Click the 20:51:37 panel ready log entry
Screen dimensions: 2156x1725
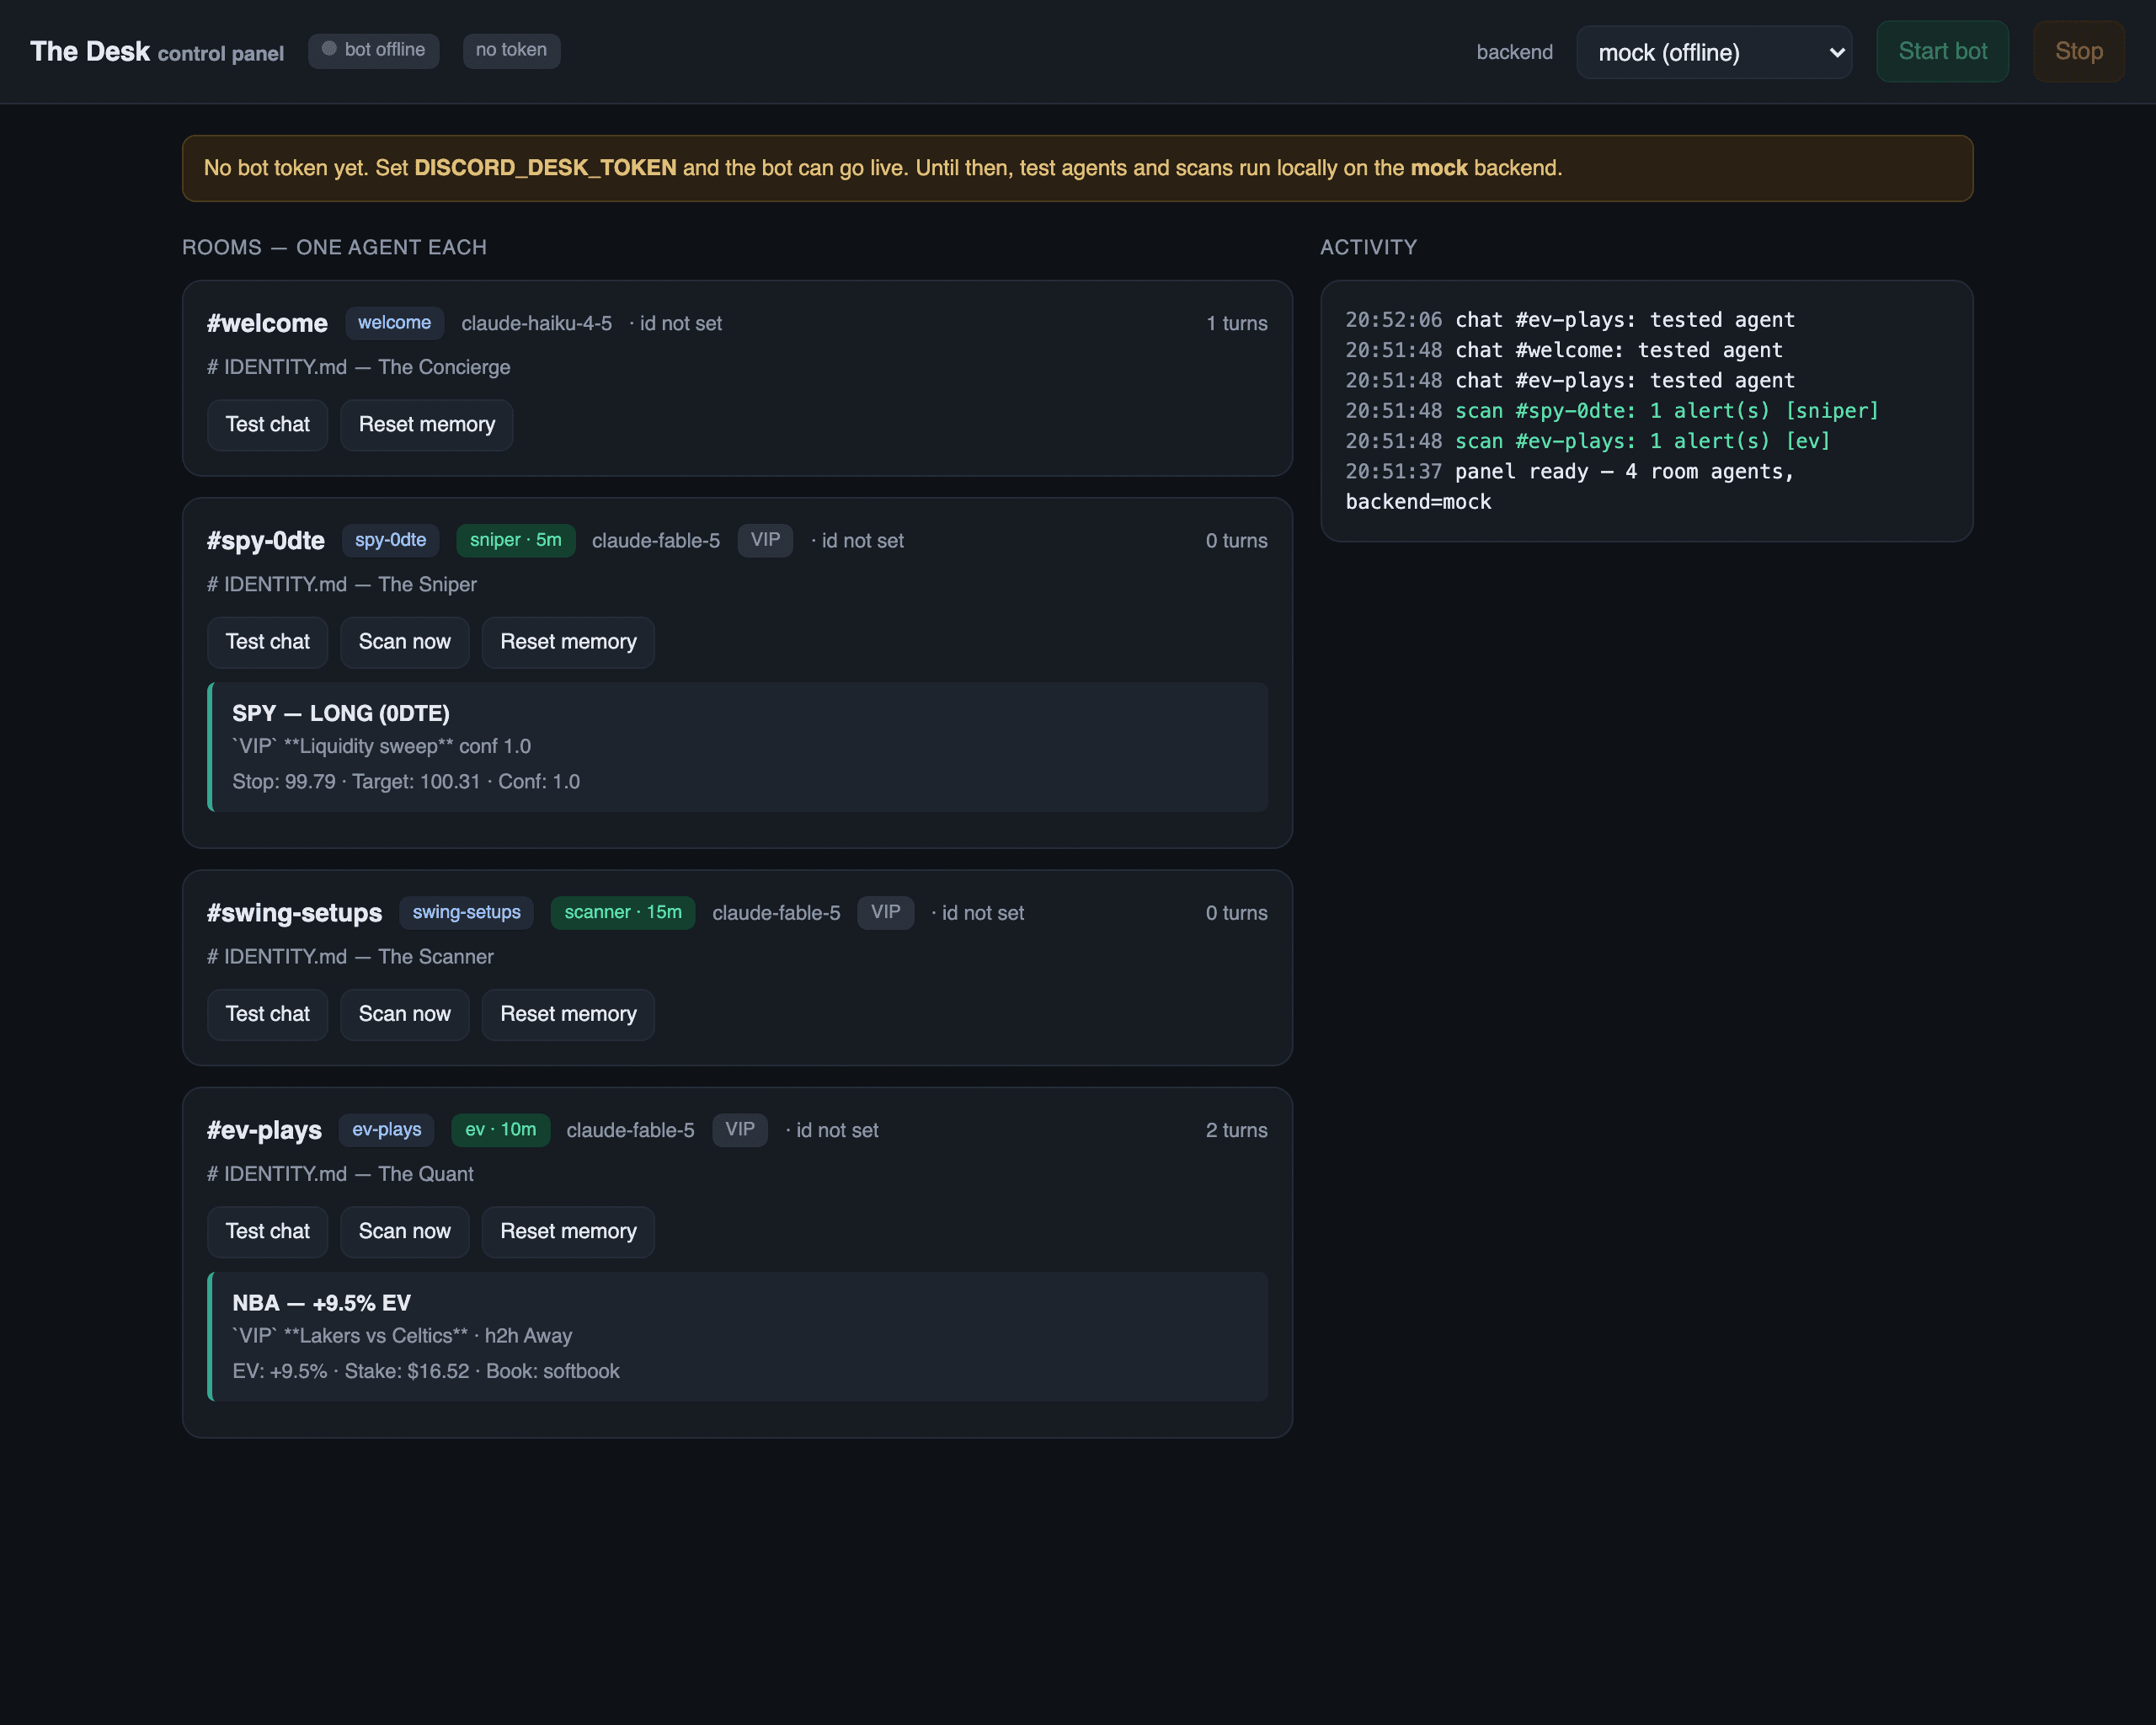[x=1570, y=486]
